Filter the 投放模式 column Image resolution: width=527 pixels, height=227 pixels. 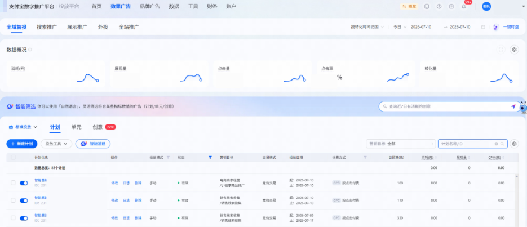tap(168, 157)
